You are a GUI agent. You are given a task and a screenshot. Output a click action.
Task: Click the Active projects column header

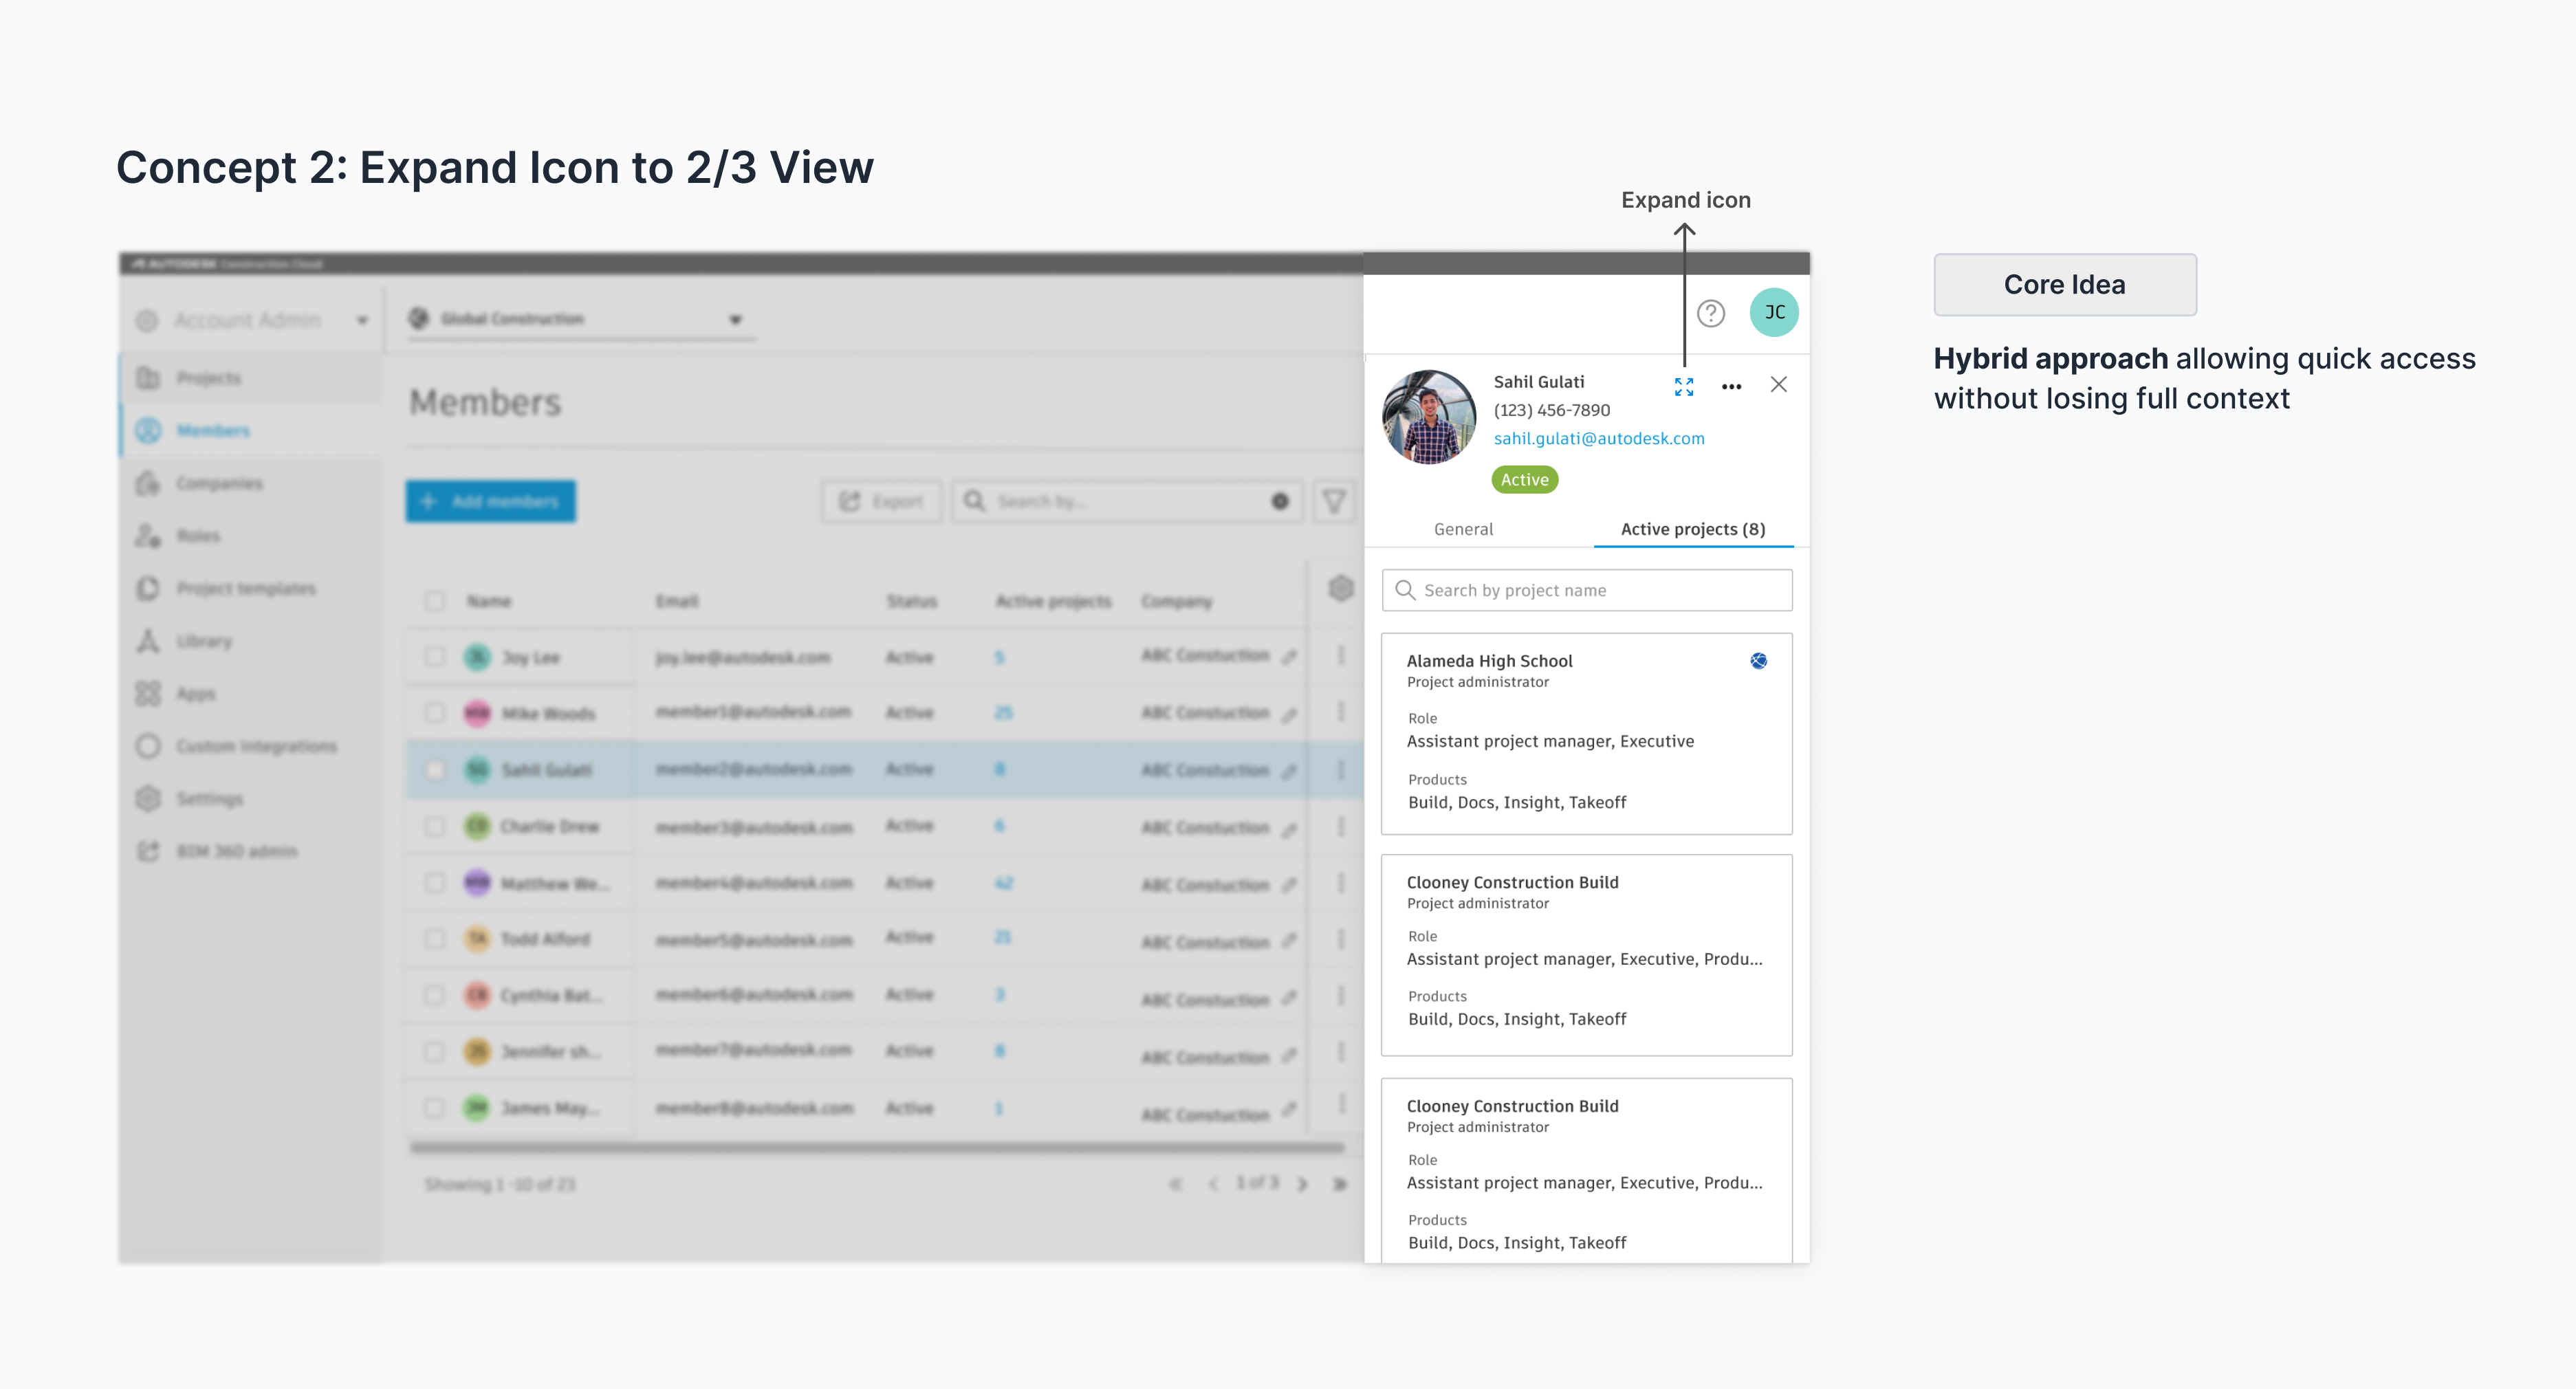pos(1053,601)
